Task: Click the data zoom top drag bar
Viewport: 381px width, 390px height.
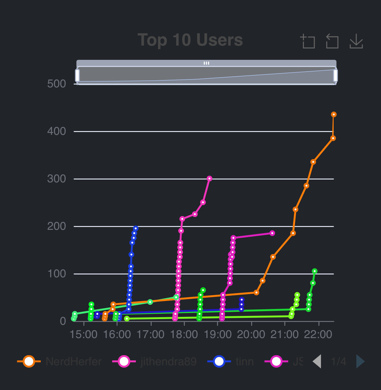Action: [206, 63]
